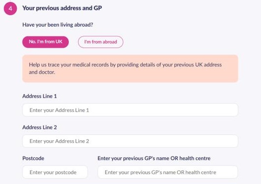Click the "Address Line 2" label
This screenshot has width=261, height=184.
click(x=39, y=127)
